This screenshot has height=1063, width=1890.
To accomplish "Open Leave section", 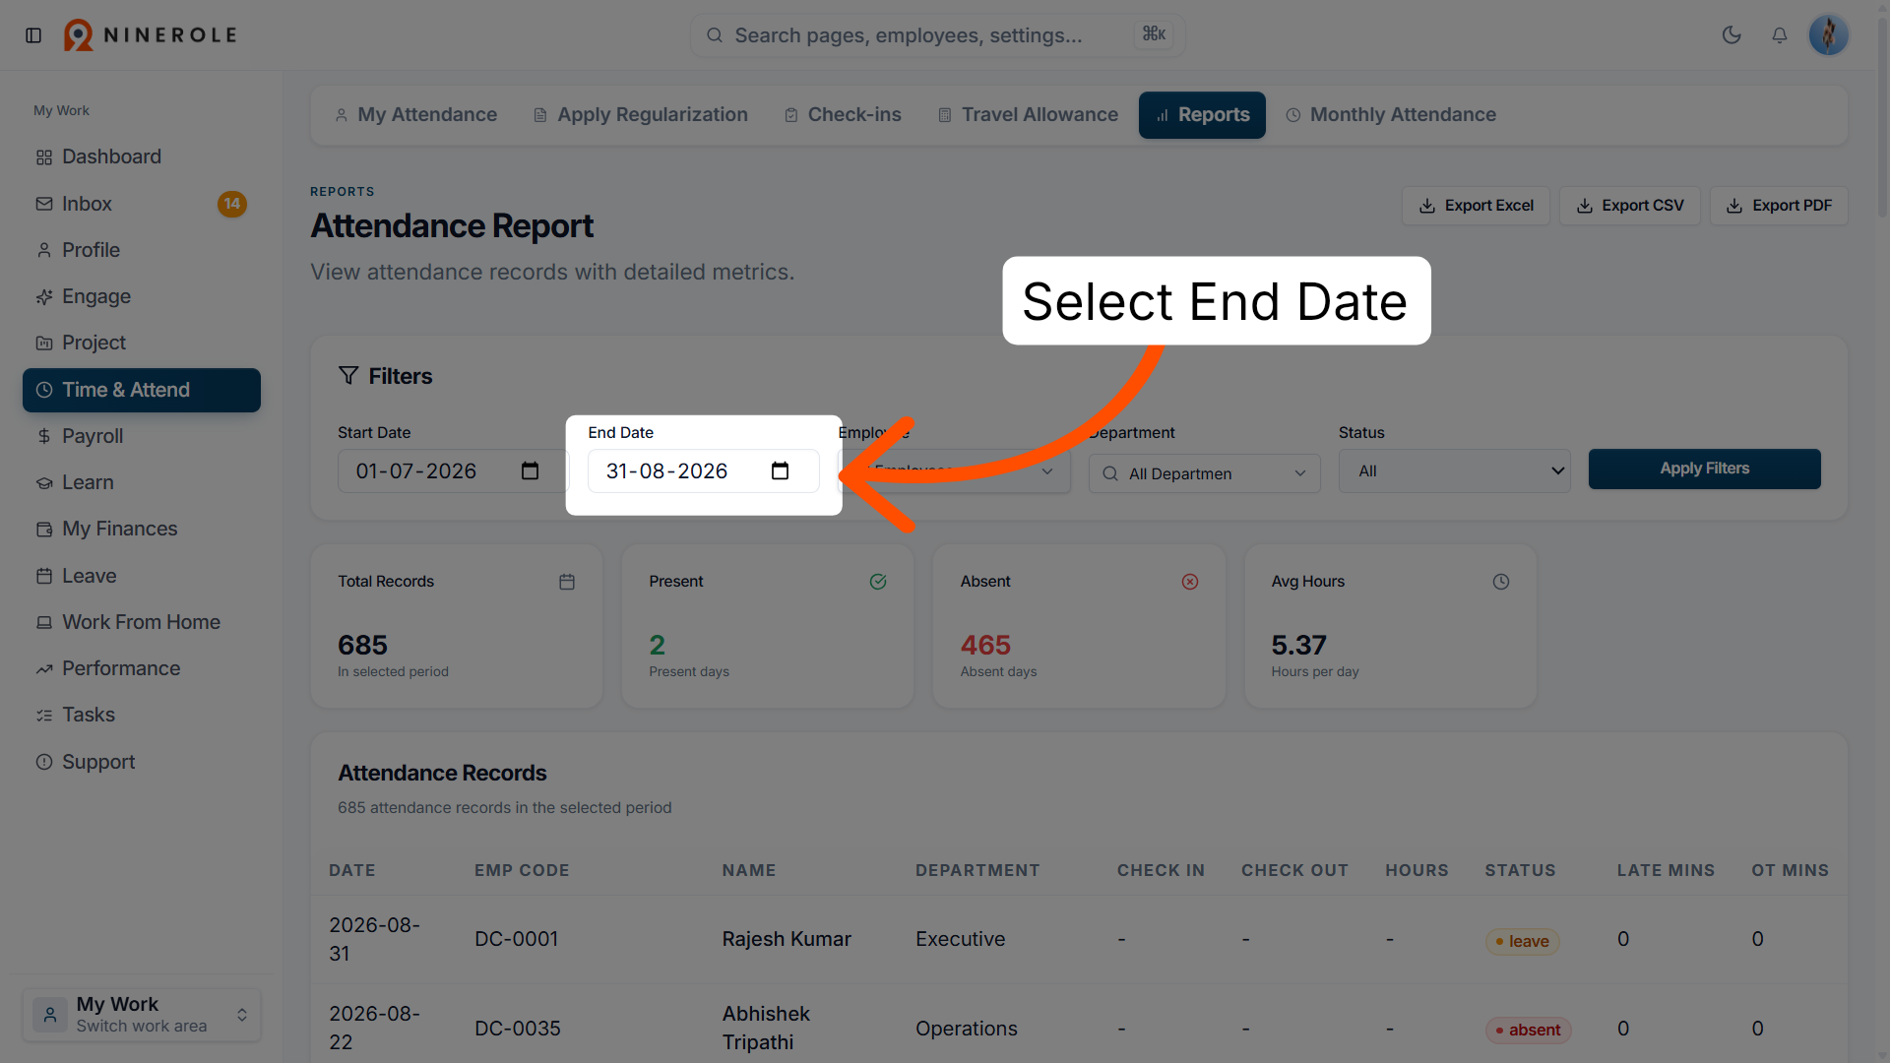I will [x=142, y=576].
